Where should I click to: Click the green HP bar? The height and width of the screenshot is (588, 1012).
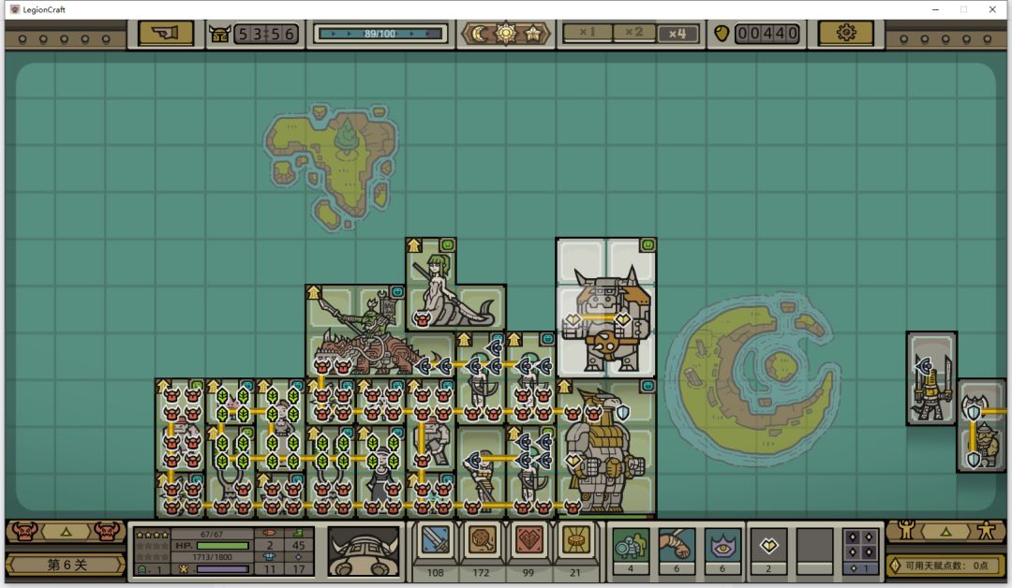click(222, 546)
